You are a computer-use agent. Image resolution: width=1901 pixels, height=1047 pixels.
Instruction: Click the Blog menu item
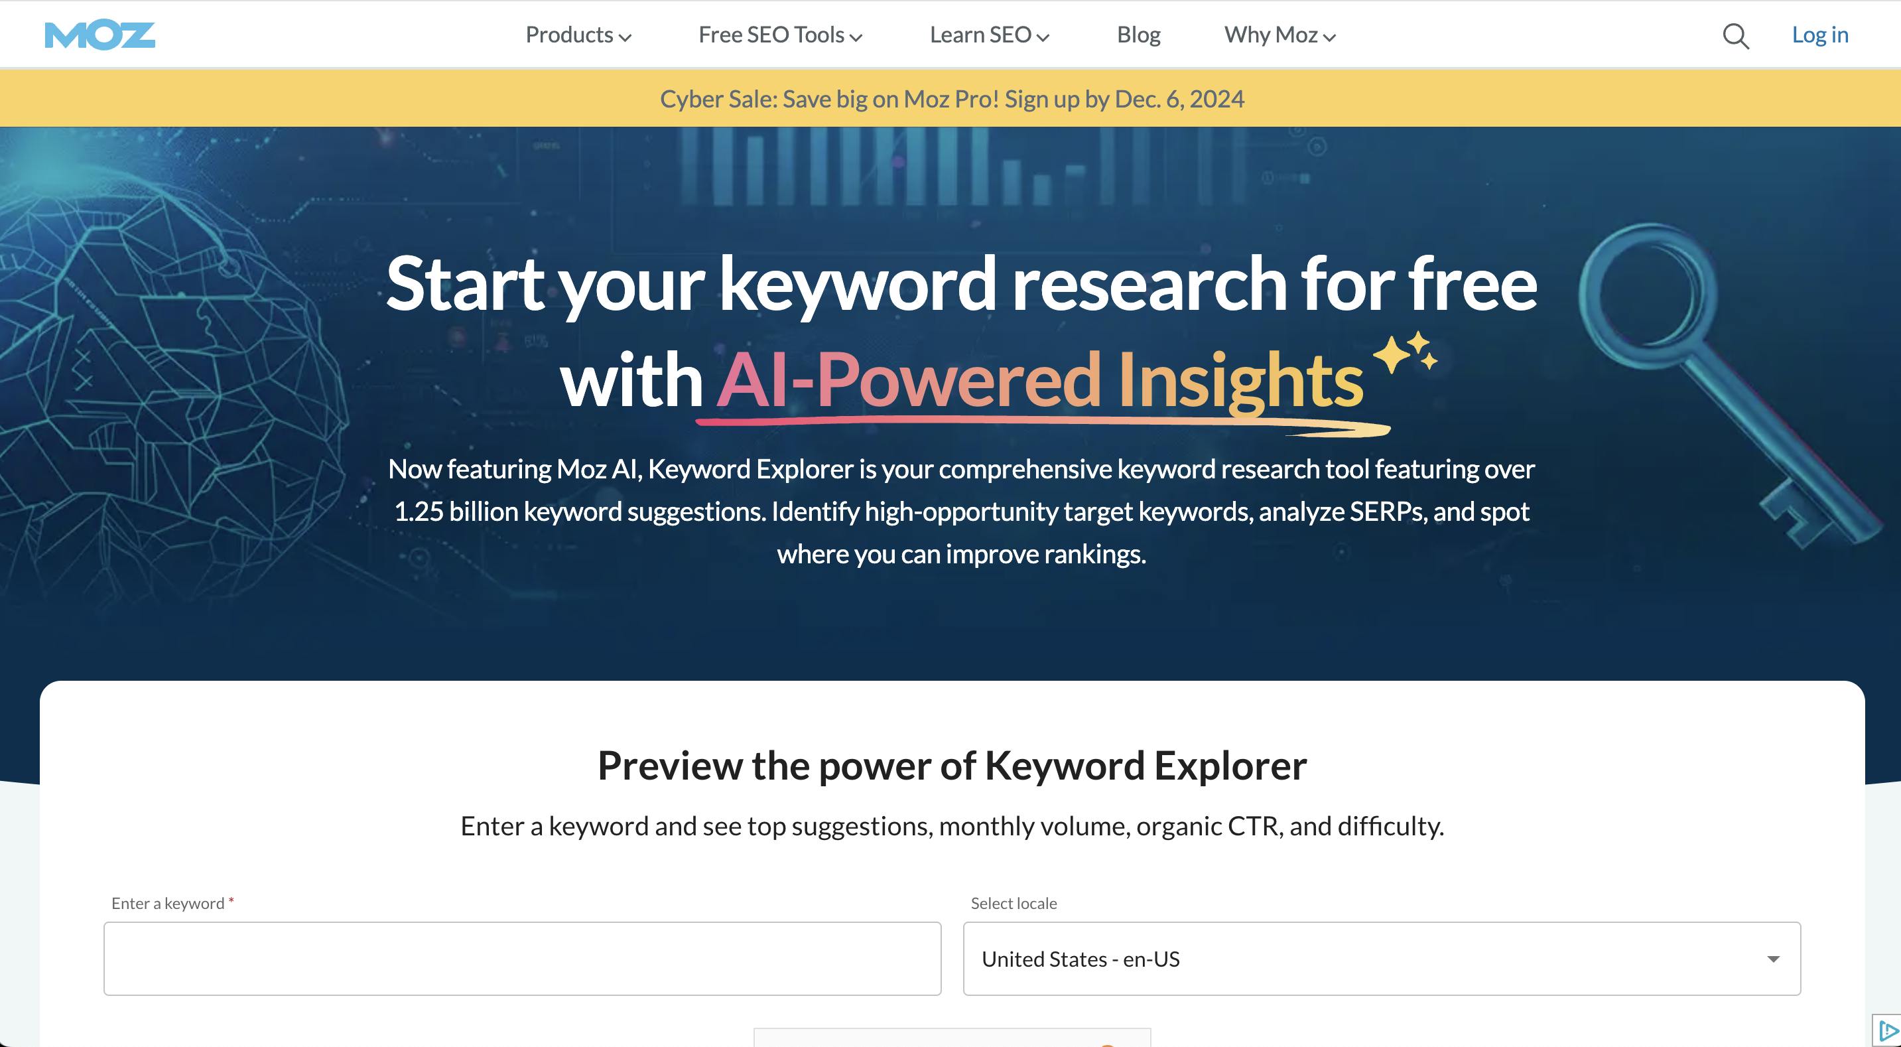[x=1138, y=34]
